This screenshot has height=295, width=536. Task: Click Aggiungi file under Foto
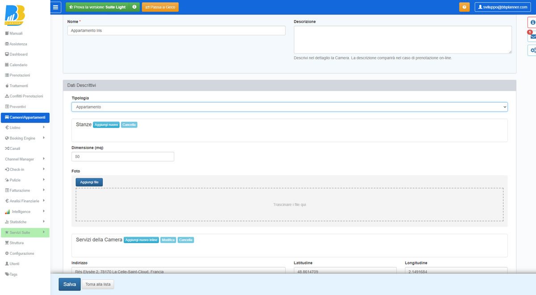click(x=89, y=182)
